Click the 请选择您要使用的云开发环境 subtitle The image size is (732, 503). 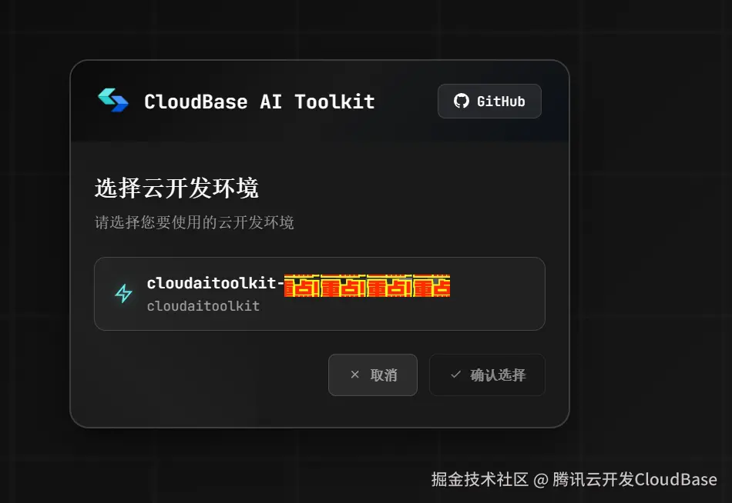pyautogui.click(x=194, y=222)
